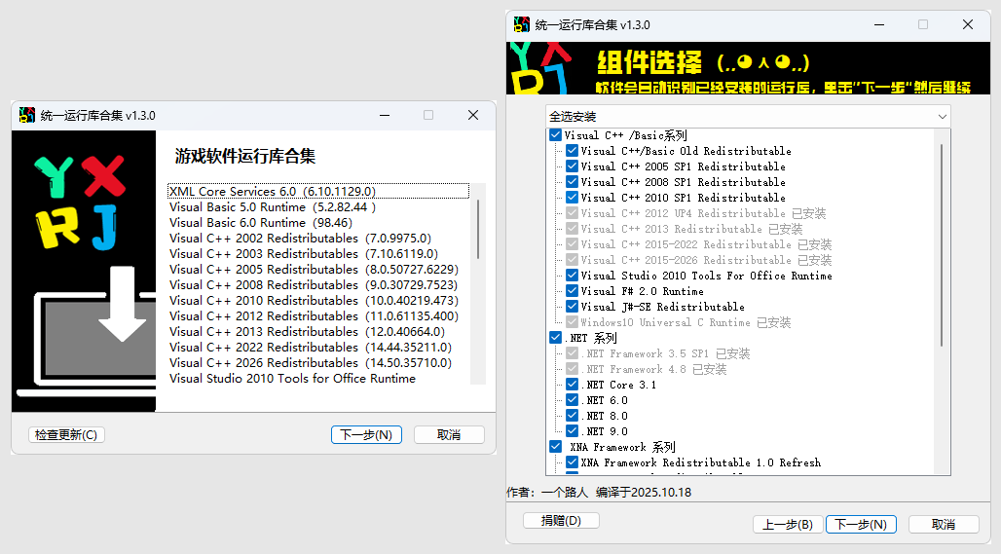The image size is (1001, 554).
Task: Toggle the .NET Core 3.1 checkbox
Action: point(572,385)
